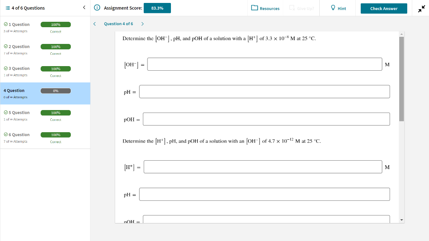The width and height of the screenshot is (429, 241).
Task: Click the checkmark icon beside 5 Question
Action: pyautogui.click(x=5, y=112)
